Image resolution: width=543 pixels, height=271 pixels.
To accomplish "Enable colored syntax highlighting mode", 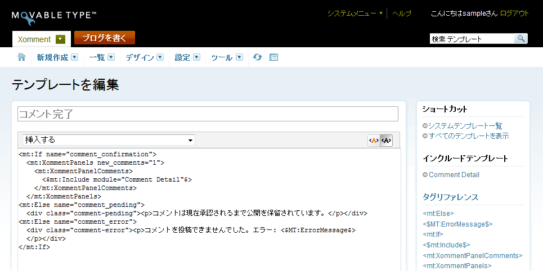I will tap(374, 141).
